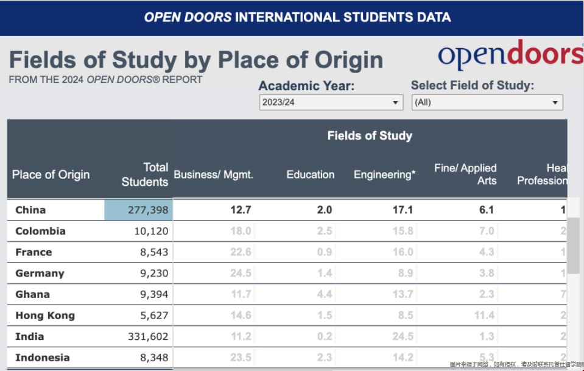Image resolution: width=584 pixels, height=371 pixels.
Task: Select the China row label
Action: point(30,210)
